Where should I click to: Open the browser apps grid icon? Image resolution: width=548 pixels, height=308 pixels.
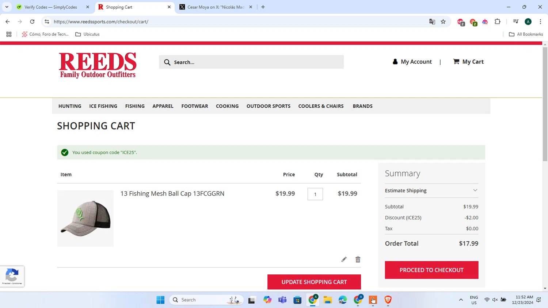[x=9, y=34]
